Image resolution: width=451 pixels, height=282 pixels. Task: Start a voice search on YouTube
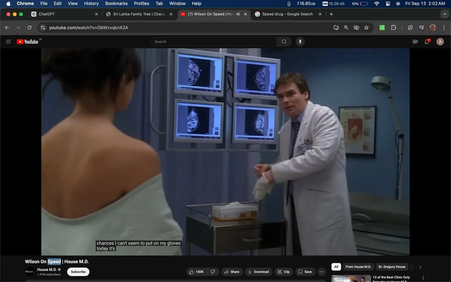[x=300, y=41]
